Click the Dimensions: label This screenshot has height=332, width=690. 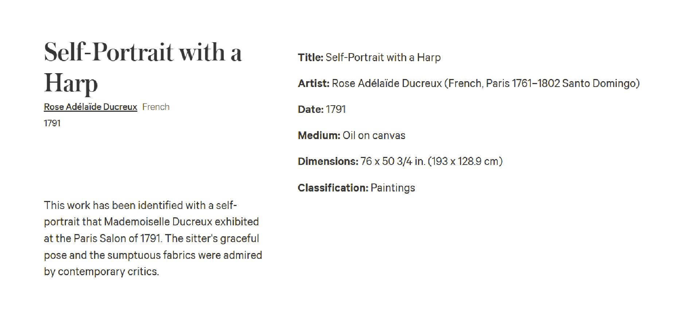pos(328,161)
